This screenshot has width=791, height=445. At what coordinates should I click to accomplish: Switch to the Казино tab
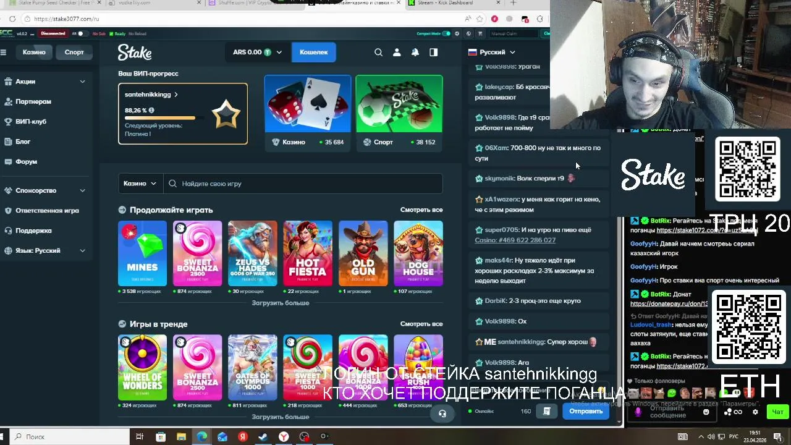(x=34, y=53)
